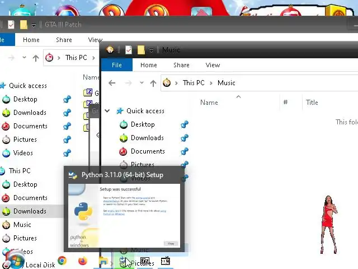Click pin icon beside Videos in GTA III Patch sidebar

pyautogui.click(x=67, y=153)
